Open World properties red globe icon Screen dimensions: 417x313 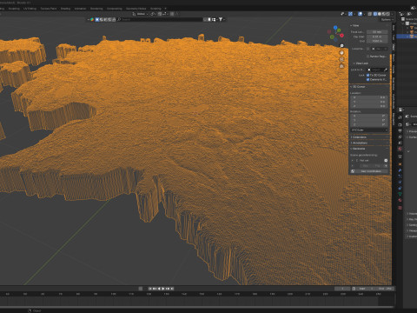(400, 149)
